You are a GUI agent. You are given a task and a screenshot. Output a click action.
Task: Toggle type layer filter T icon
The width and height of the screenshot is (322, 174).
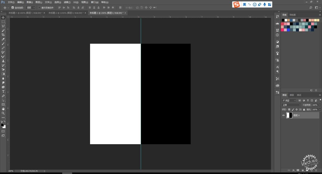(308, 100)
